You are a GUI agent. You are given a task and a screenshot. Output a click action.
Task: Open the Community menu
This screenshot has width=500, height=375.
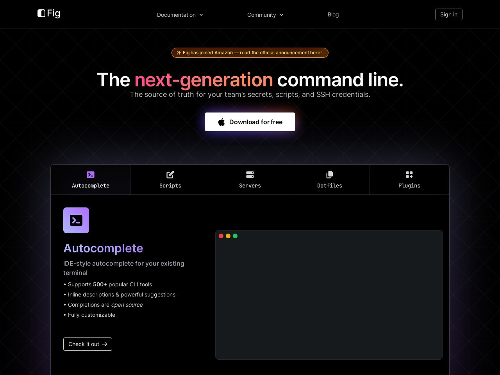[x=265, y=15]
